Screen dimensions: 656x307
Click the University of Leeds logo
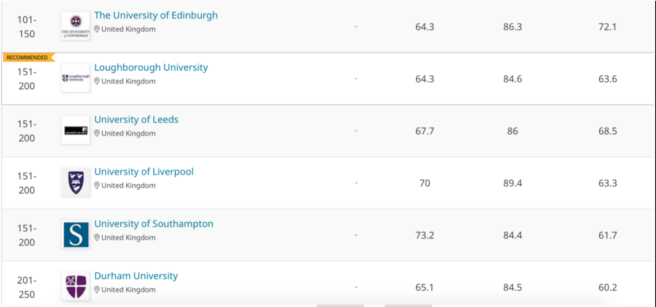pyautogui.click(x=76, y=130)
